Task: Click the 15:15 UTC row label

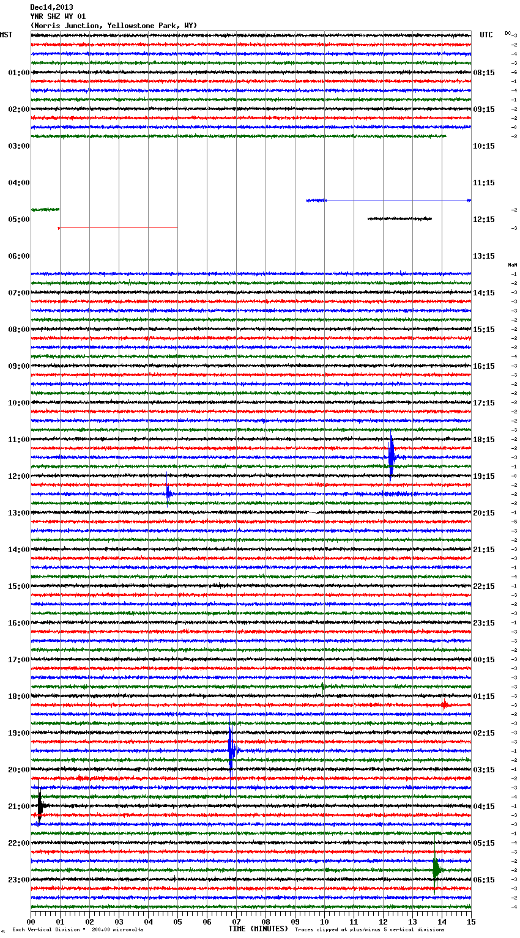Action: click(x=484, y=330)
